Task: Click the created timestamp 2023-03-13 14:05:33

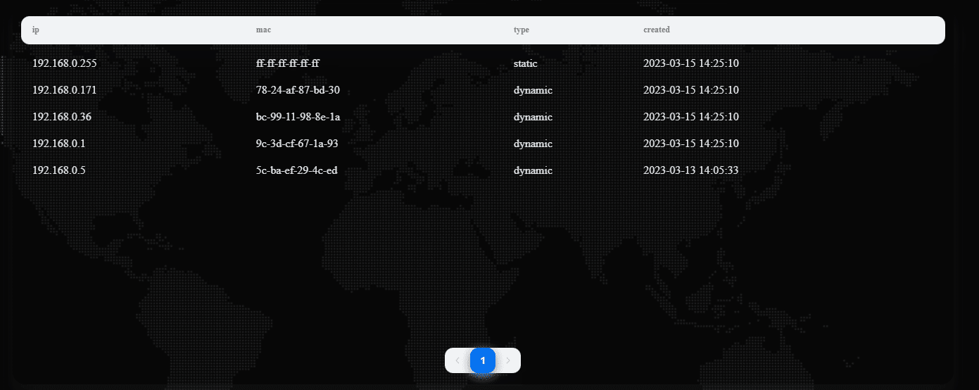Action: tap(690, 170)
